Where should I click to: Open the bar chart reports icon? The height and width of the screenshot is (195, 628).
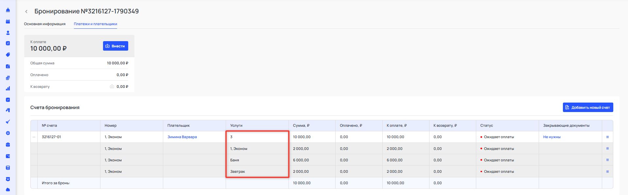tap(8, 89)
